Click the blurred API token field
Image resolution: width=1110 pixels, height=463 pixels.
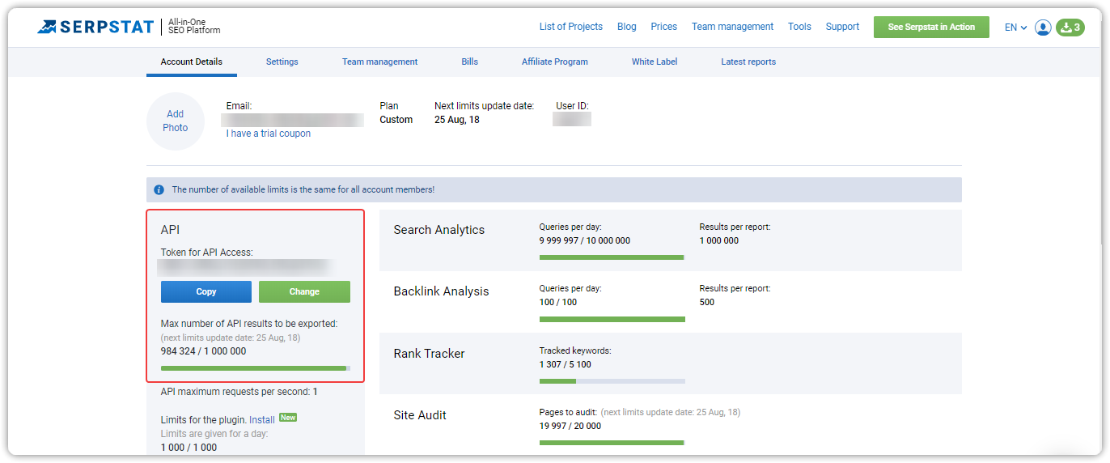tap(246, 267)
